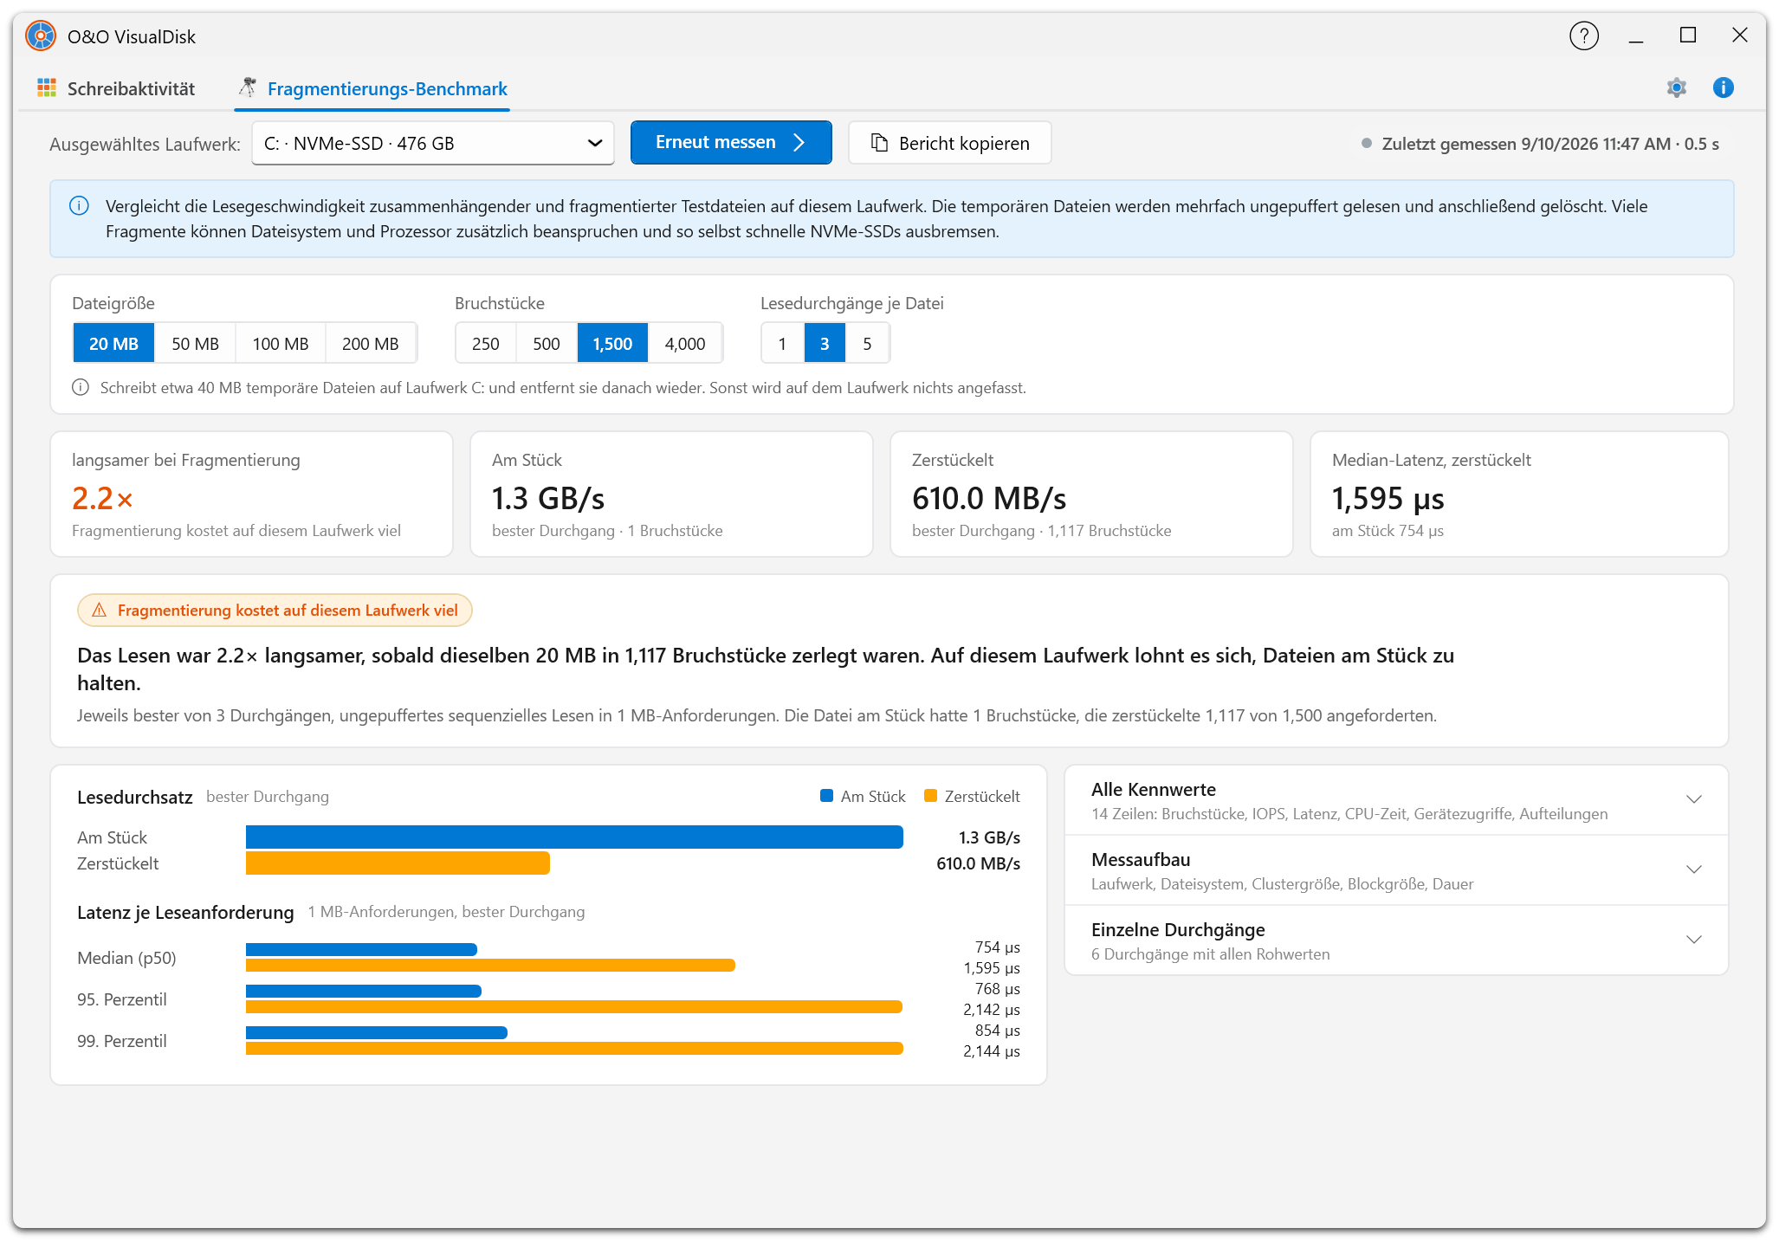Screen dimensions: 1779x1241
Task: Click the copy icon in Bericht kopieren
Action: [879, 143]
